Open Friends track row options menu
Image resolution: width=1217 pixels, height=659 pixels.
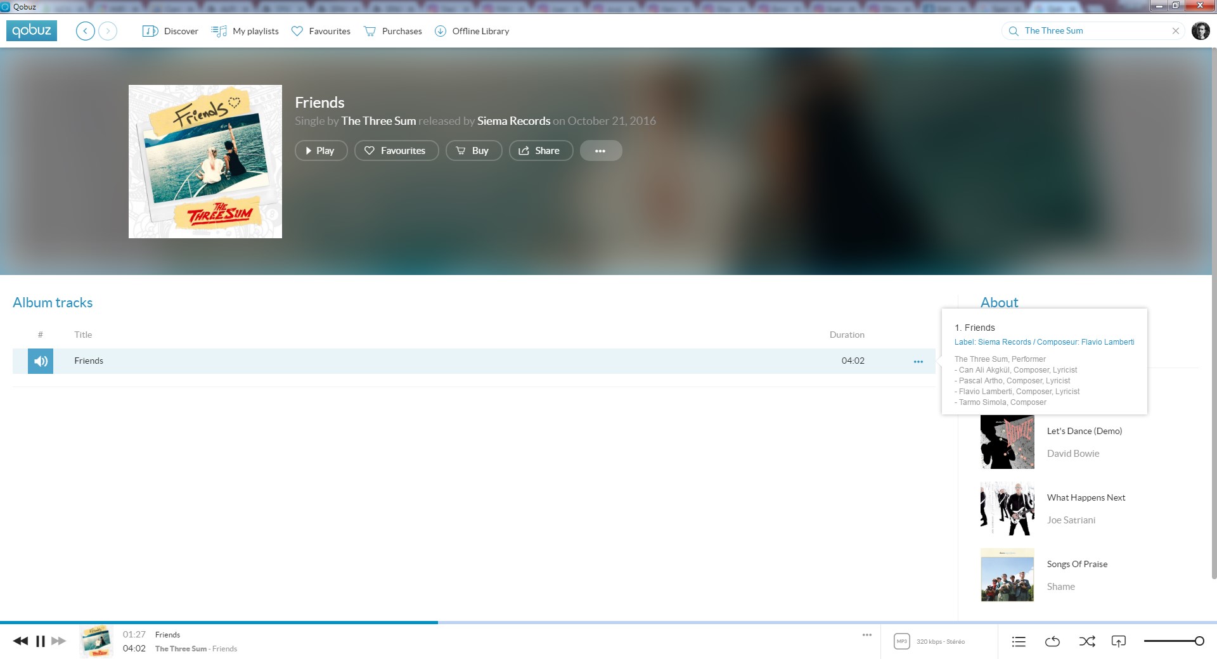tap(918, 361)
